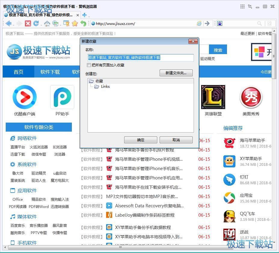This screenshot has height=253, width=279.
Task: Open the 优酷客户端 app icon
Action: point(25,97)
